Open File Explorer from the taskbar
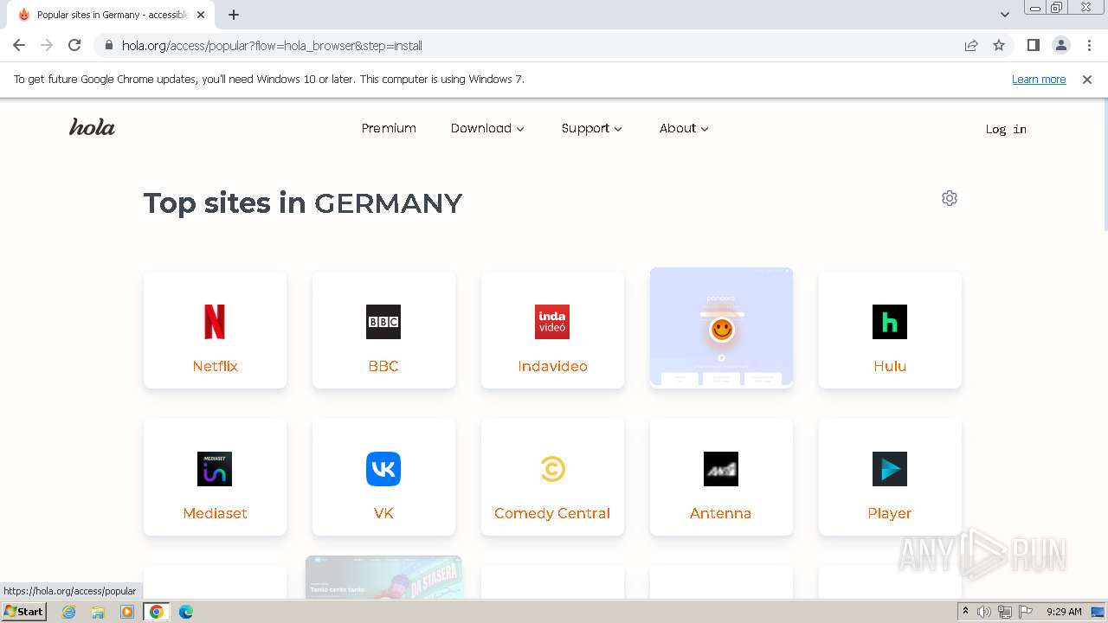The width and height of the screenshot is (1108, 623). pos(98,612)
